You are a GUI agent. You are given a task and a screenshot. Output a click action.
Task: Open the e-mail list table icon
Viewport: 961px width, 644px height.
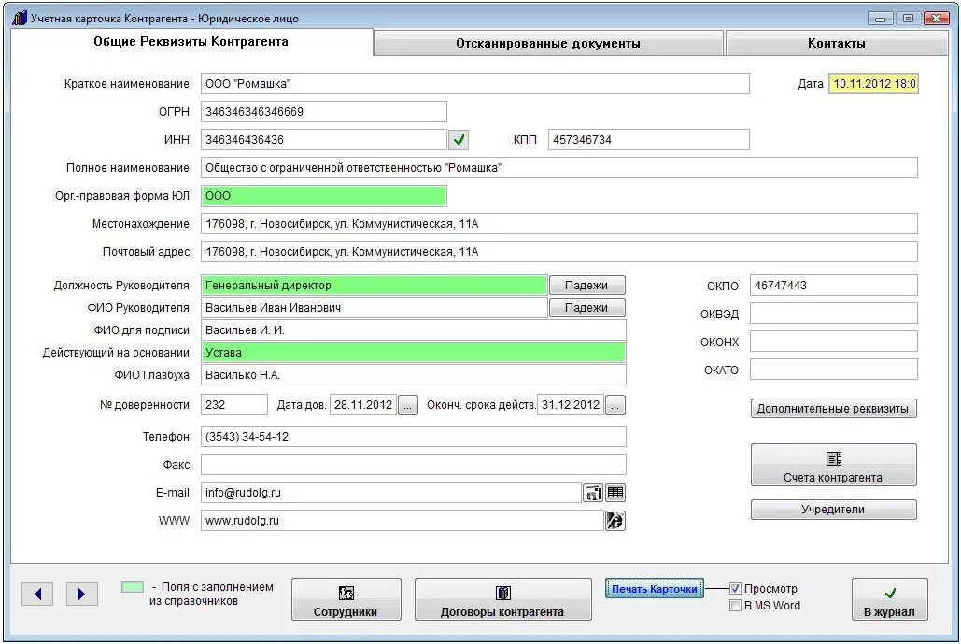pyautogui.click(x=615, y=493)
